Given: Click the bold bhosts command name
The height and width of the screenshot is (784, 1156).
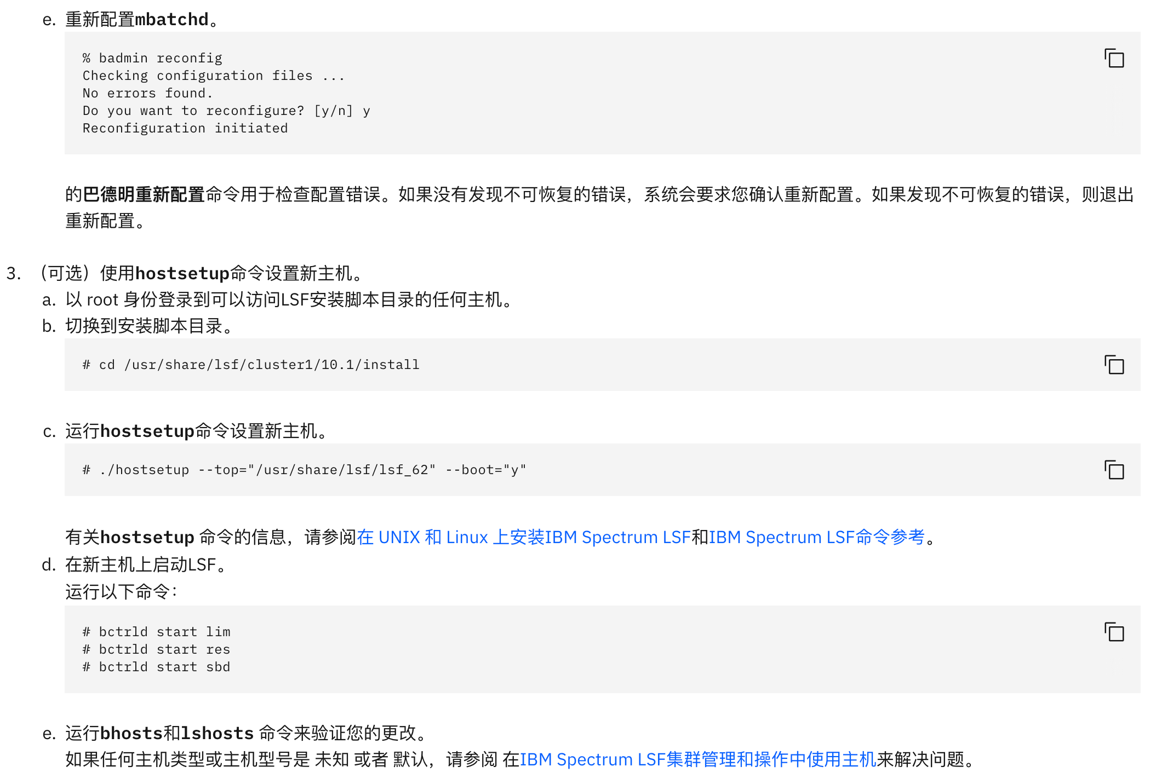Looking at the screenshot, I should pos(131,733).
